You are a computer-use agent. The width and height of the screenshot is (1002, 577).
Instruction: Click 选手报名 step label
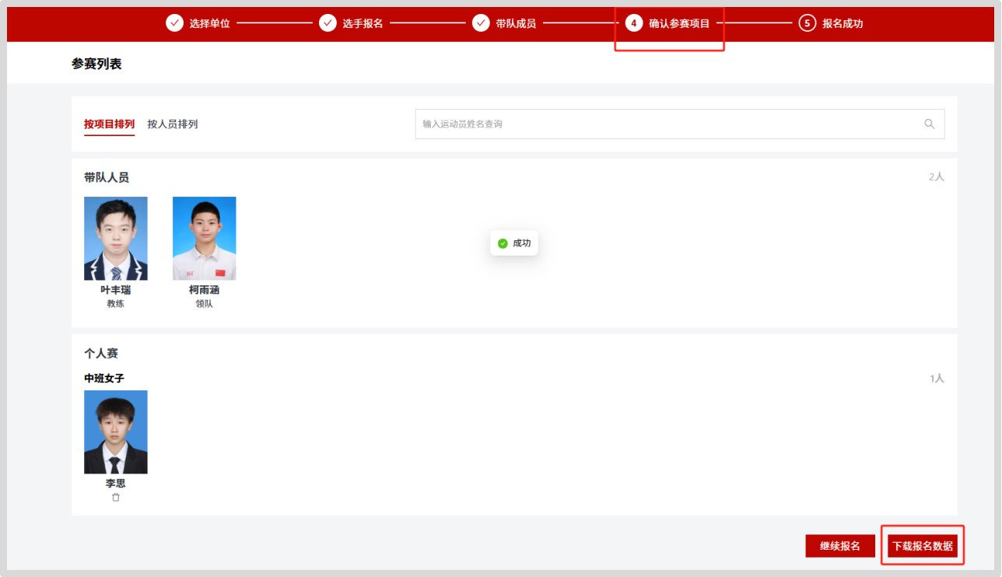pos(363,23)
